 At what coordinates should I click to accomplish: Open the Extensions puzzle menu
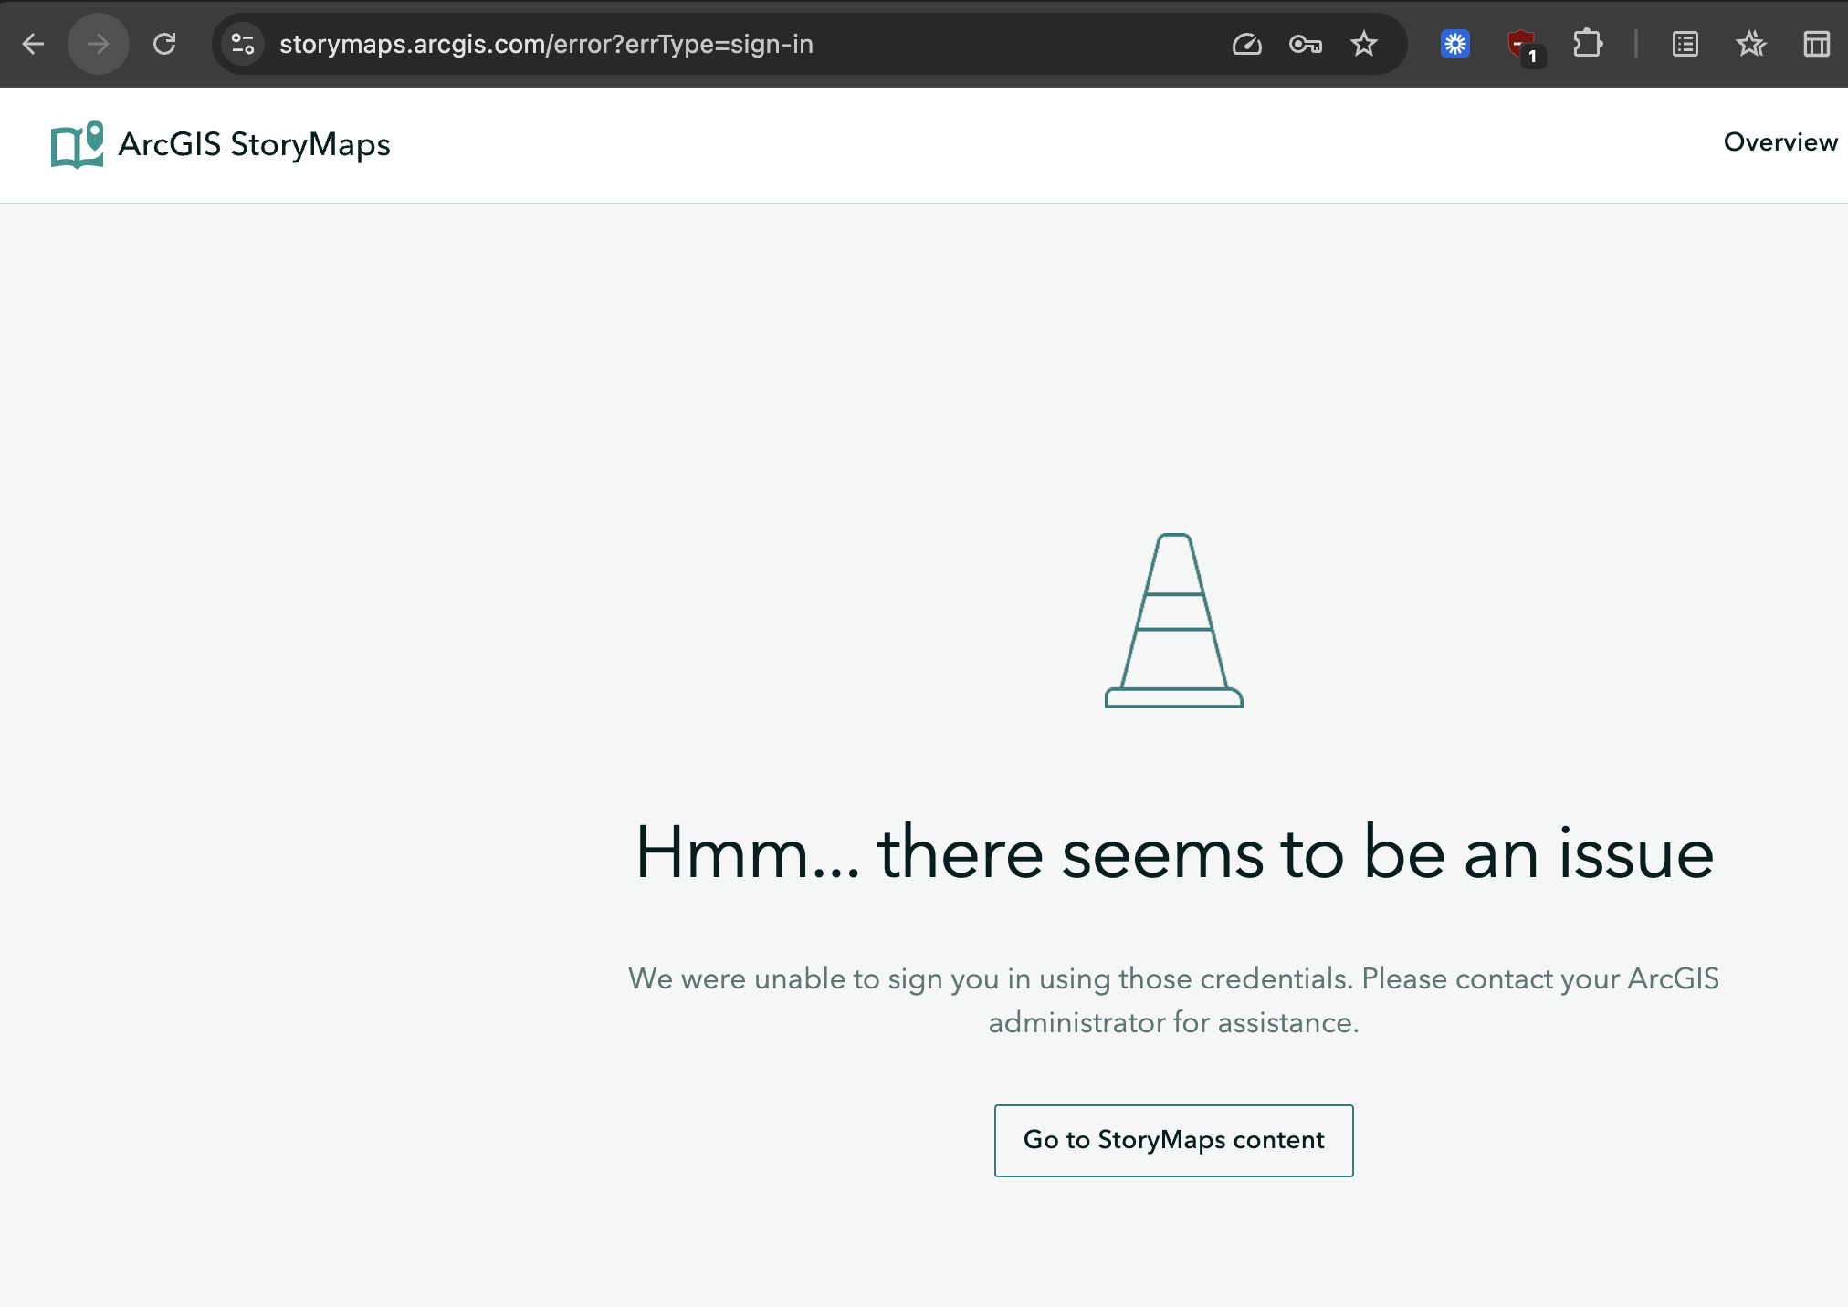pos(1588,44)
